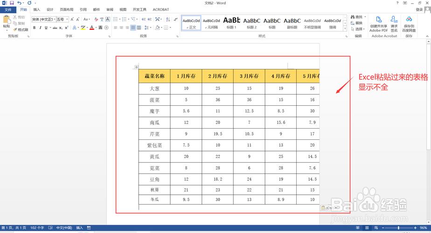The width and height of the screenshot is (431, 233).
Task: Expand the bullets list dropdown
Action: pos(120,19)
